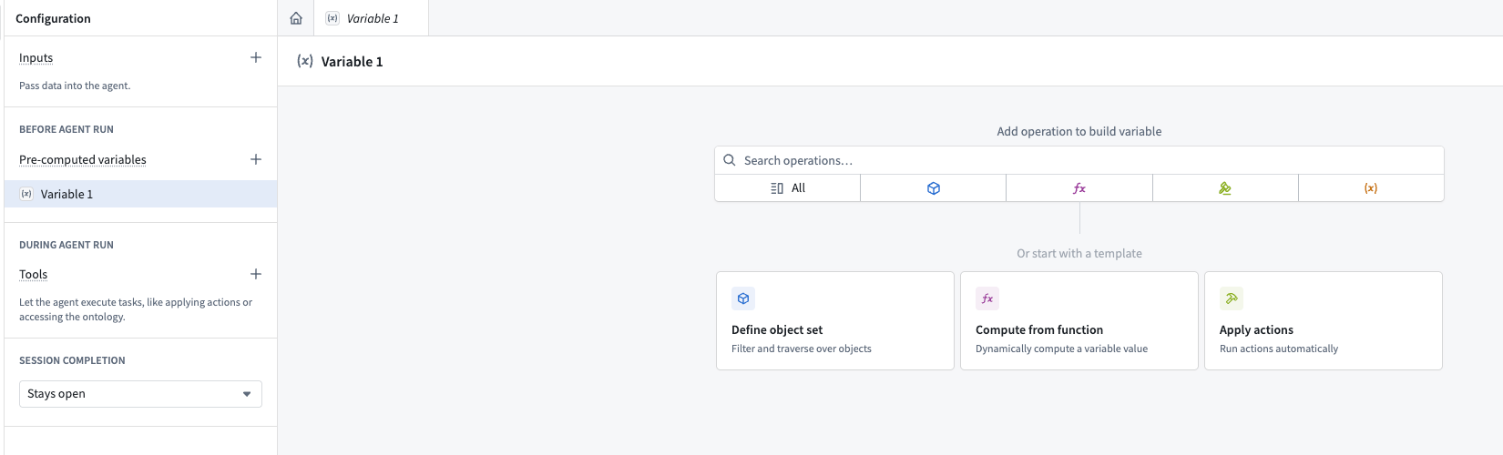Click the SESSION COMPLETION section label

click(72, 360)
